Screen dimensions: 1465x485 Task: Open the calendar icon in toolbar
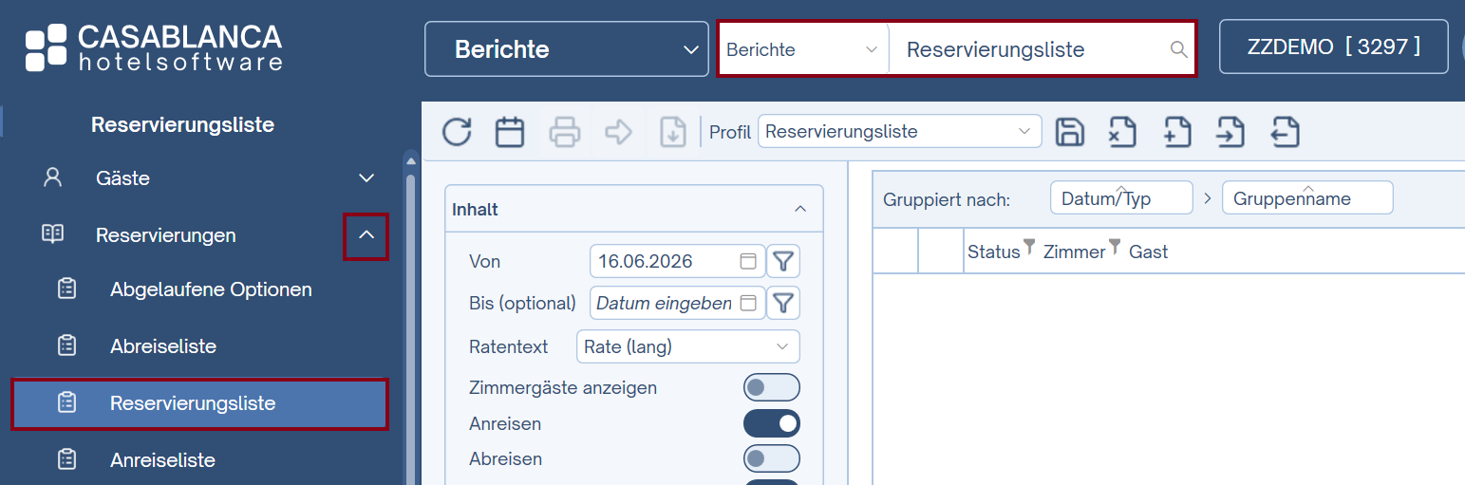pos(511,132)
